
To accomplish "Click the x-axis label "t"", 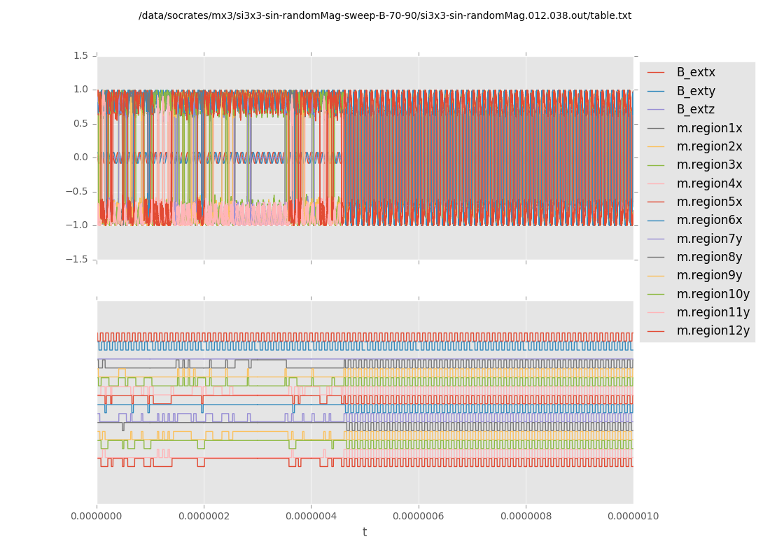I will pyautogui.click(x=365, y=533).
